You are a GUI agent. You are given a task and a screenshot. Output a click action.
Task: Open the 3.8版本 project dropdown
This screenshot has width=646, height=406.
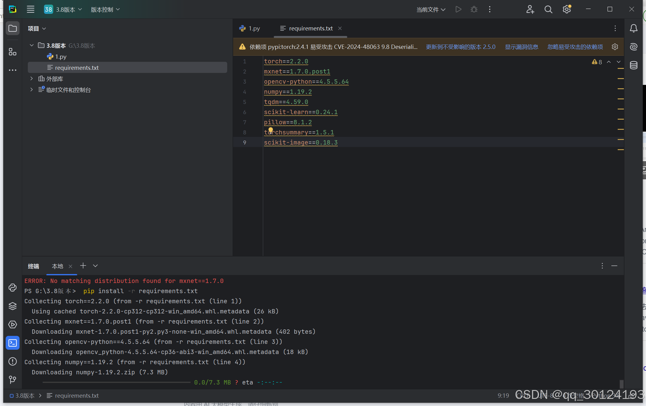point(63,10)
